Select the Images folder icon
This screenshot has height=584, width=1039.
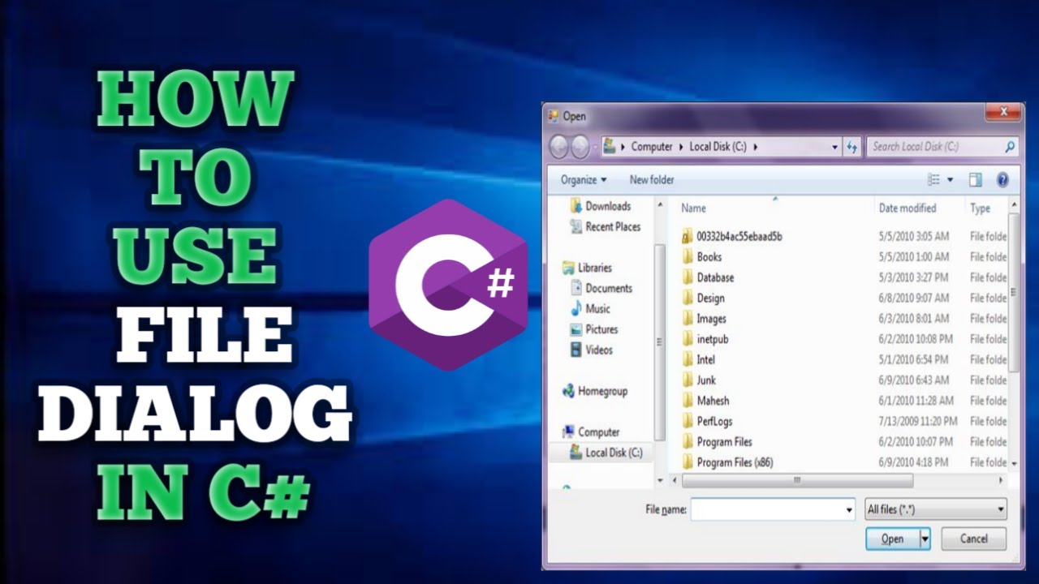687,319
